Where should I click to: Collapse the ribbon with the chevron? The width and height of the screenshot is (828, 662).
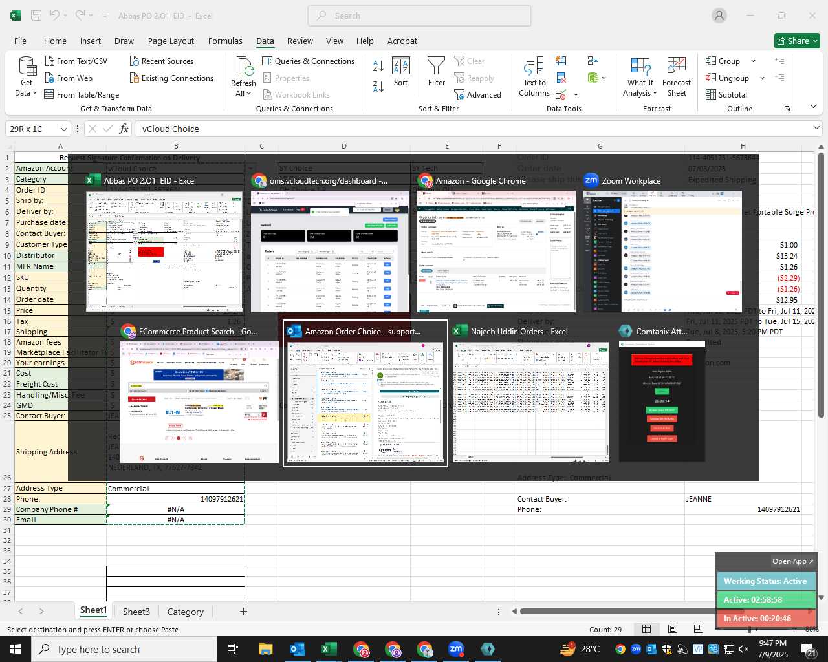coord(813,107)
